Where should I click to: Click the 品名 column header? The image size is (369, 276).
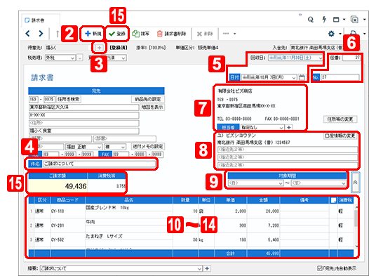click(129, 200)
